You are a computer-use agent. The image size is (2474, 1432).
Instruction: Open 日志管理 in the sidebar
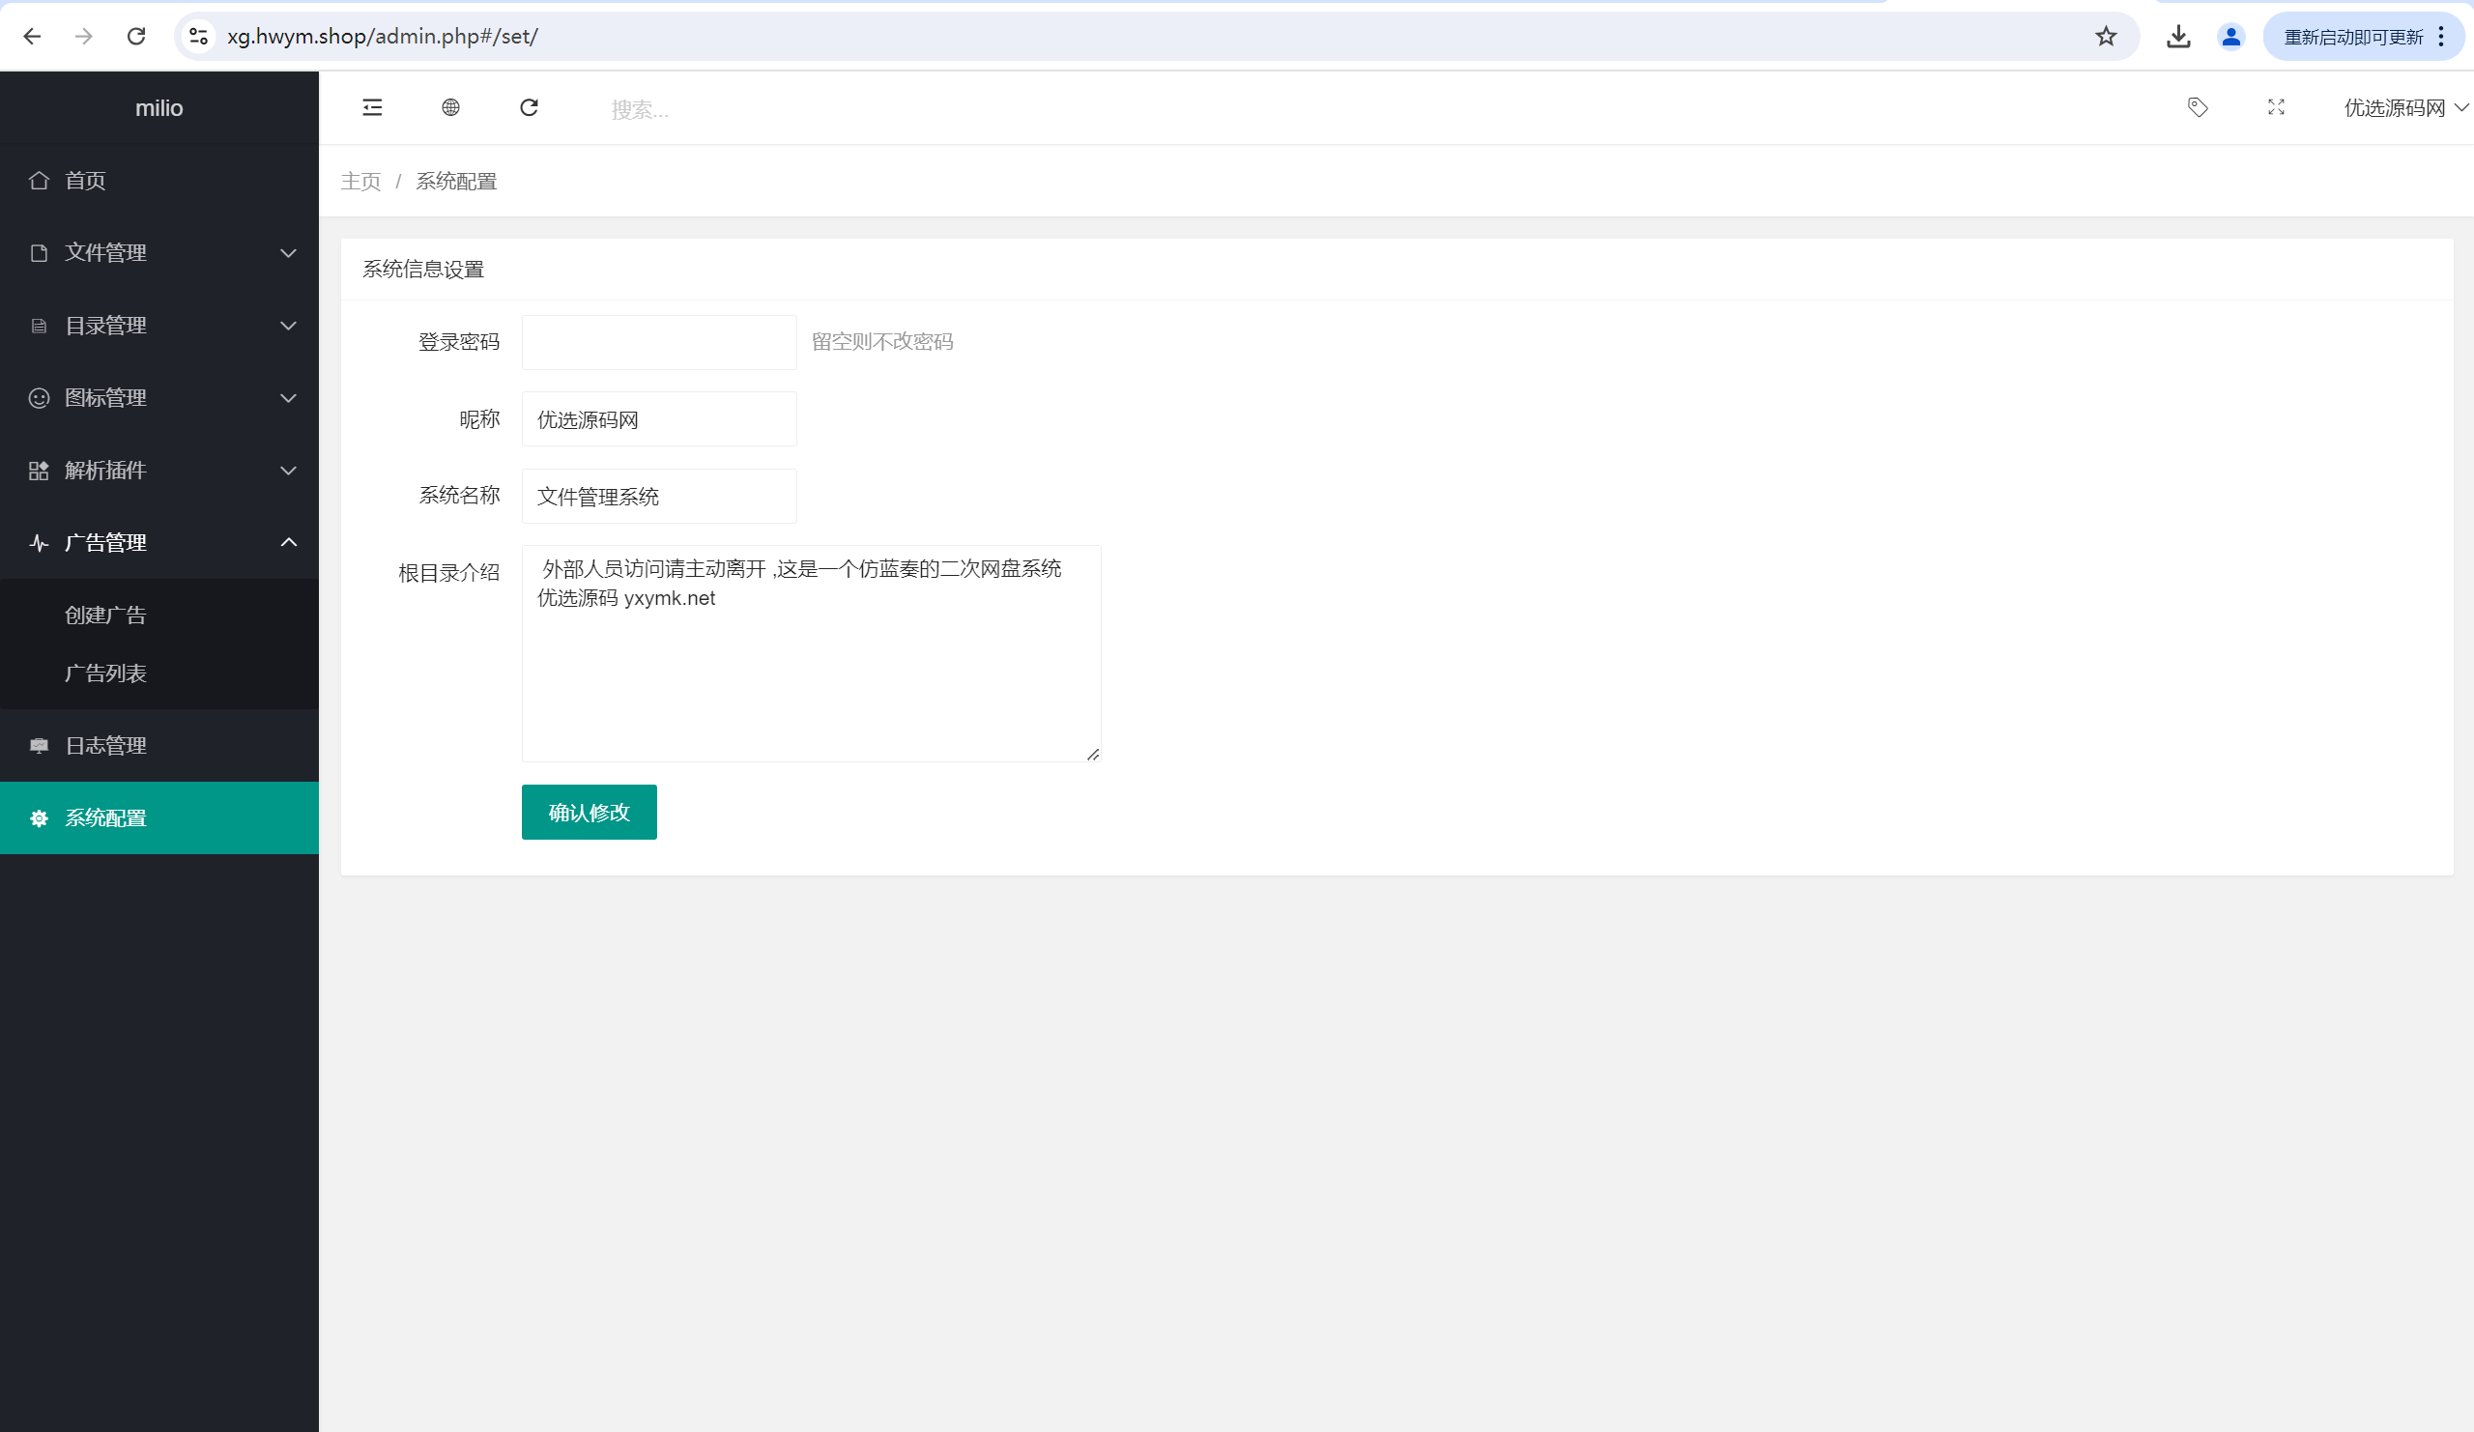coord(159,746)
